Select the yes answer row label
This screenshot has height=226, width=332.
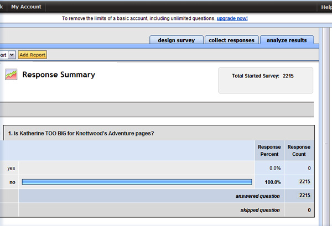coord(11,168)
